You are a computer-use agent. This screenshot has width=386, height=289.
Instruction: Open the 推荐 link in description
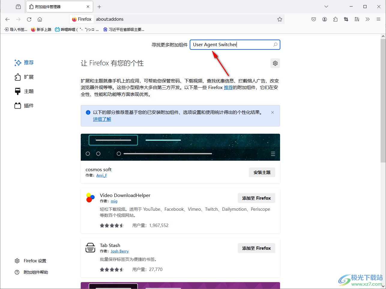[228, 88]
